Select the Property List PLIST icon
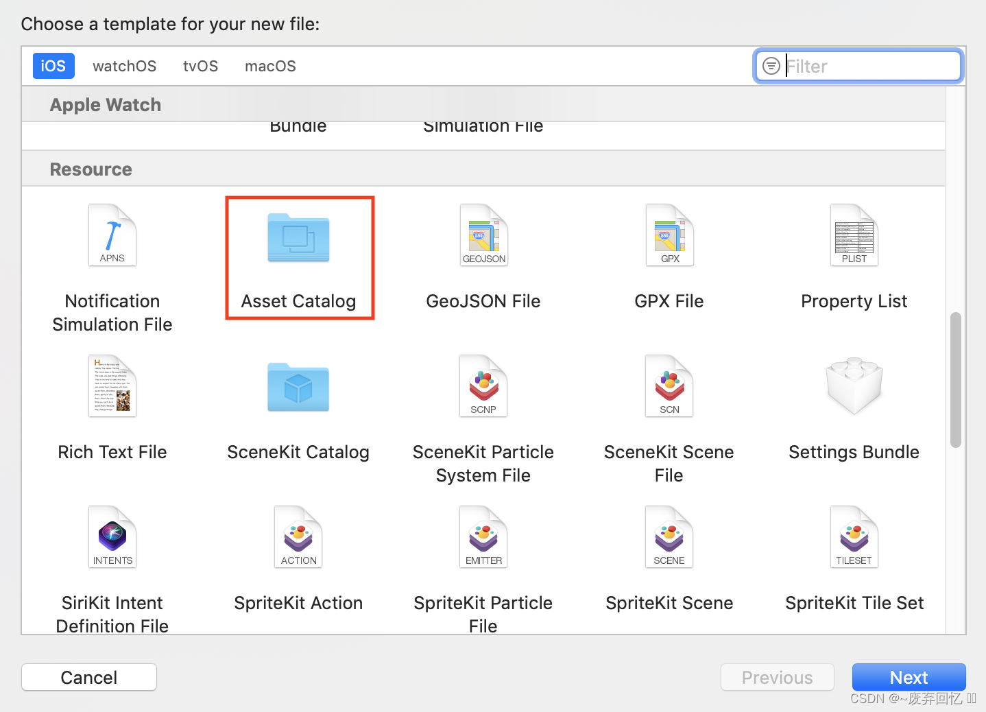 tap(854, 235)
